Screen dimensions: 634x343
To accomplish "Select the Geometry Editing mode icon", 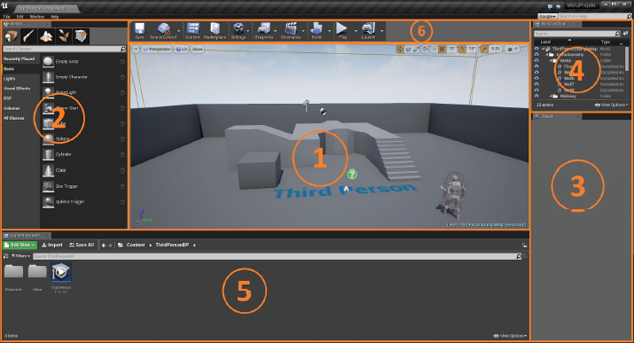I will [81, 36].
